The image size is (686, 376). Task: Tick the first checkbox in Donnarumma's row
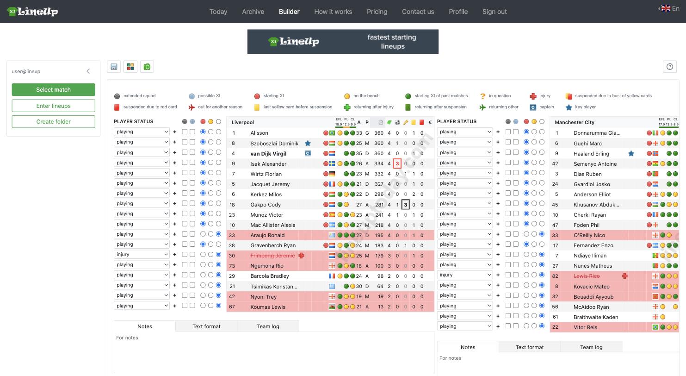pyautogui.click(x=508, y=132)
